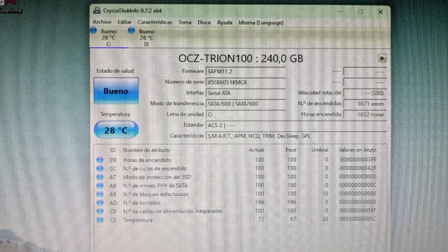Screen dimensions: 448x252
Task: Click the Actual value 196 in AD row
Action: point(259,202)
